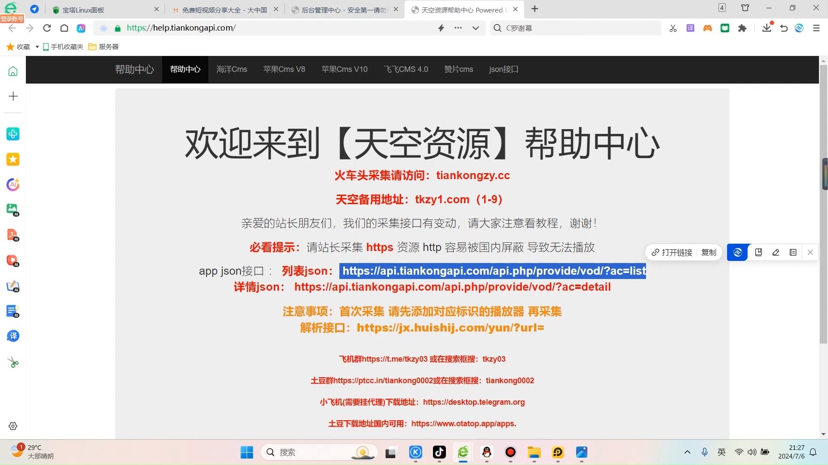Open the TikTok taskbar icon

(439, 452)
